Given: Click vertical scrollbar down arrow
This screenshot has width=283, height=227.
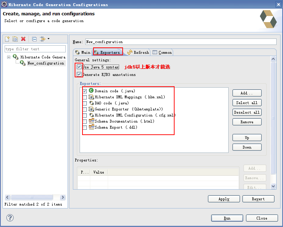Looking at the screenshot, I should click(273, 186).
